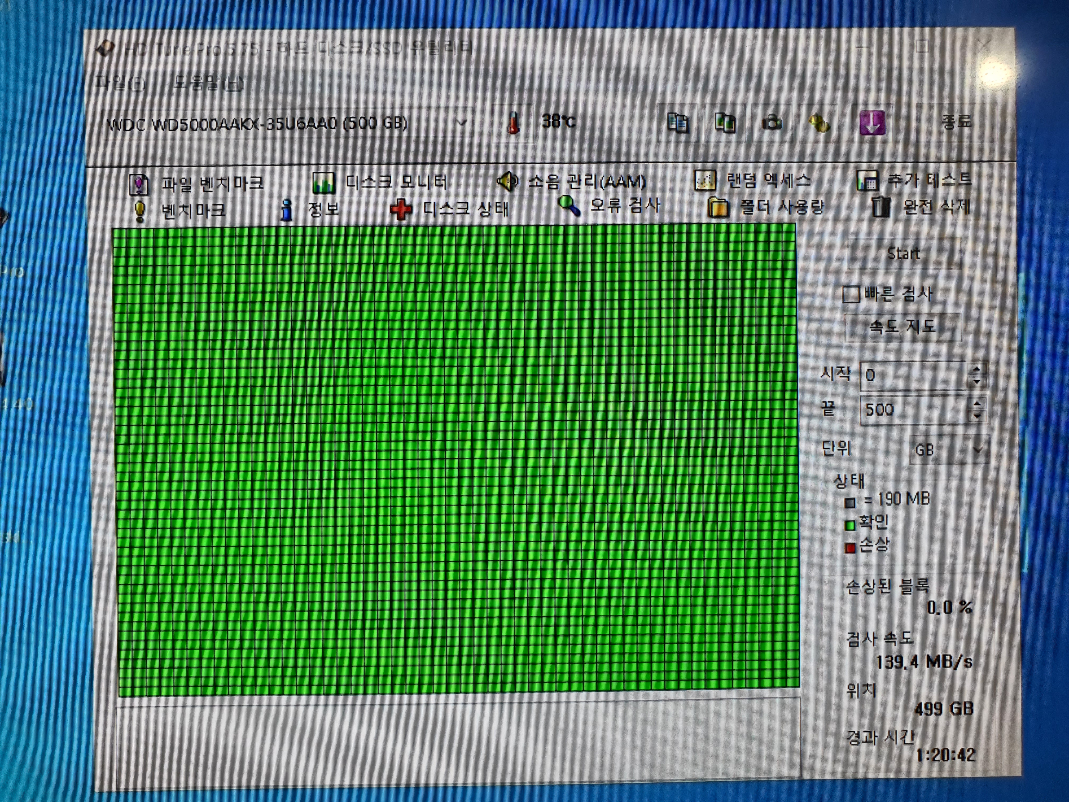Screen dimensions: 1069x802
Task: Click the camera save screenshot icon
Action: (772, 123)
